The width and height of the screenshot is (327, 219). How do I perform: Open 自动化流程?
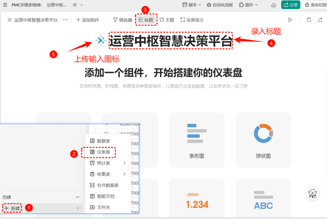coord(220,5)
